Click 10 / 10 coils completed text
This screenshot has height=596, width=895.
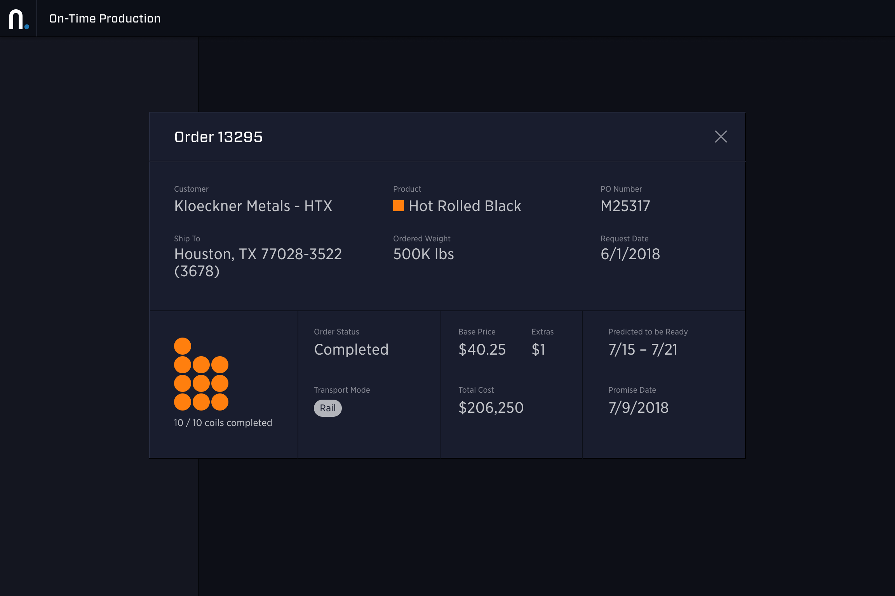[223, 423]
